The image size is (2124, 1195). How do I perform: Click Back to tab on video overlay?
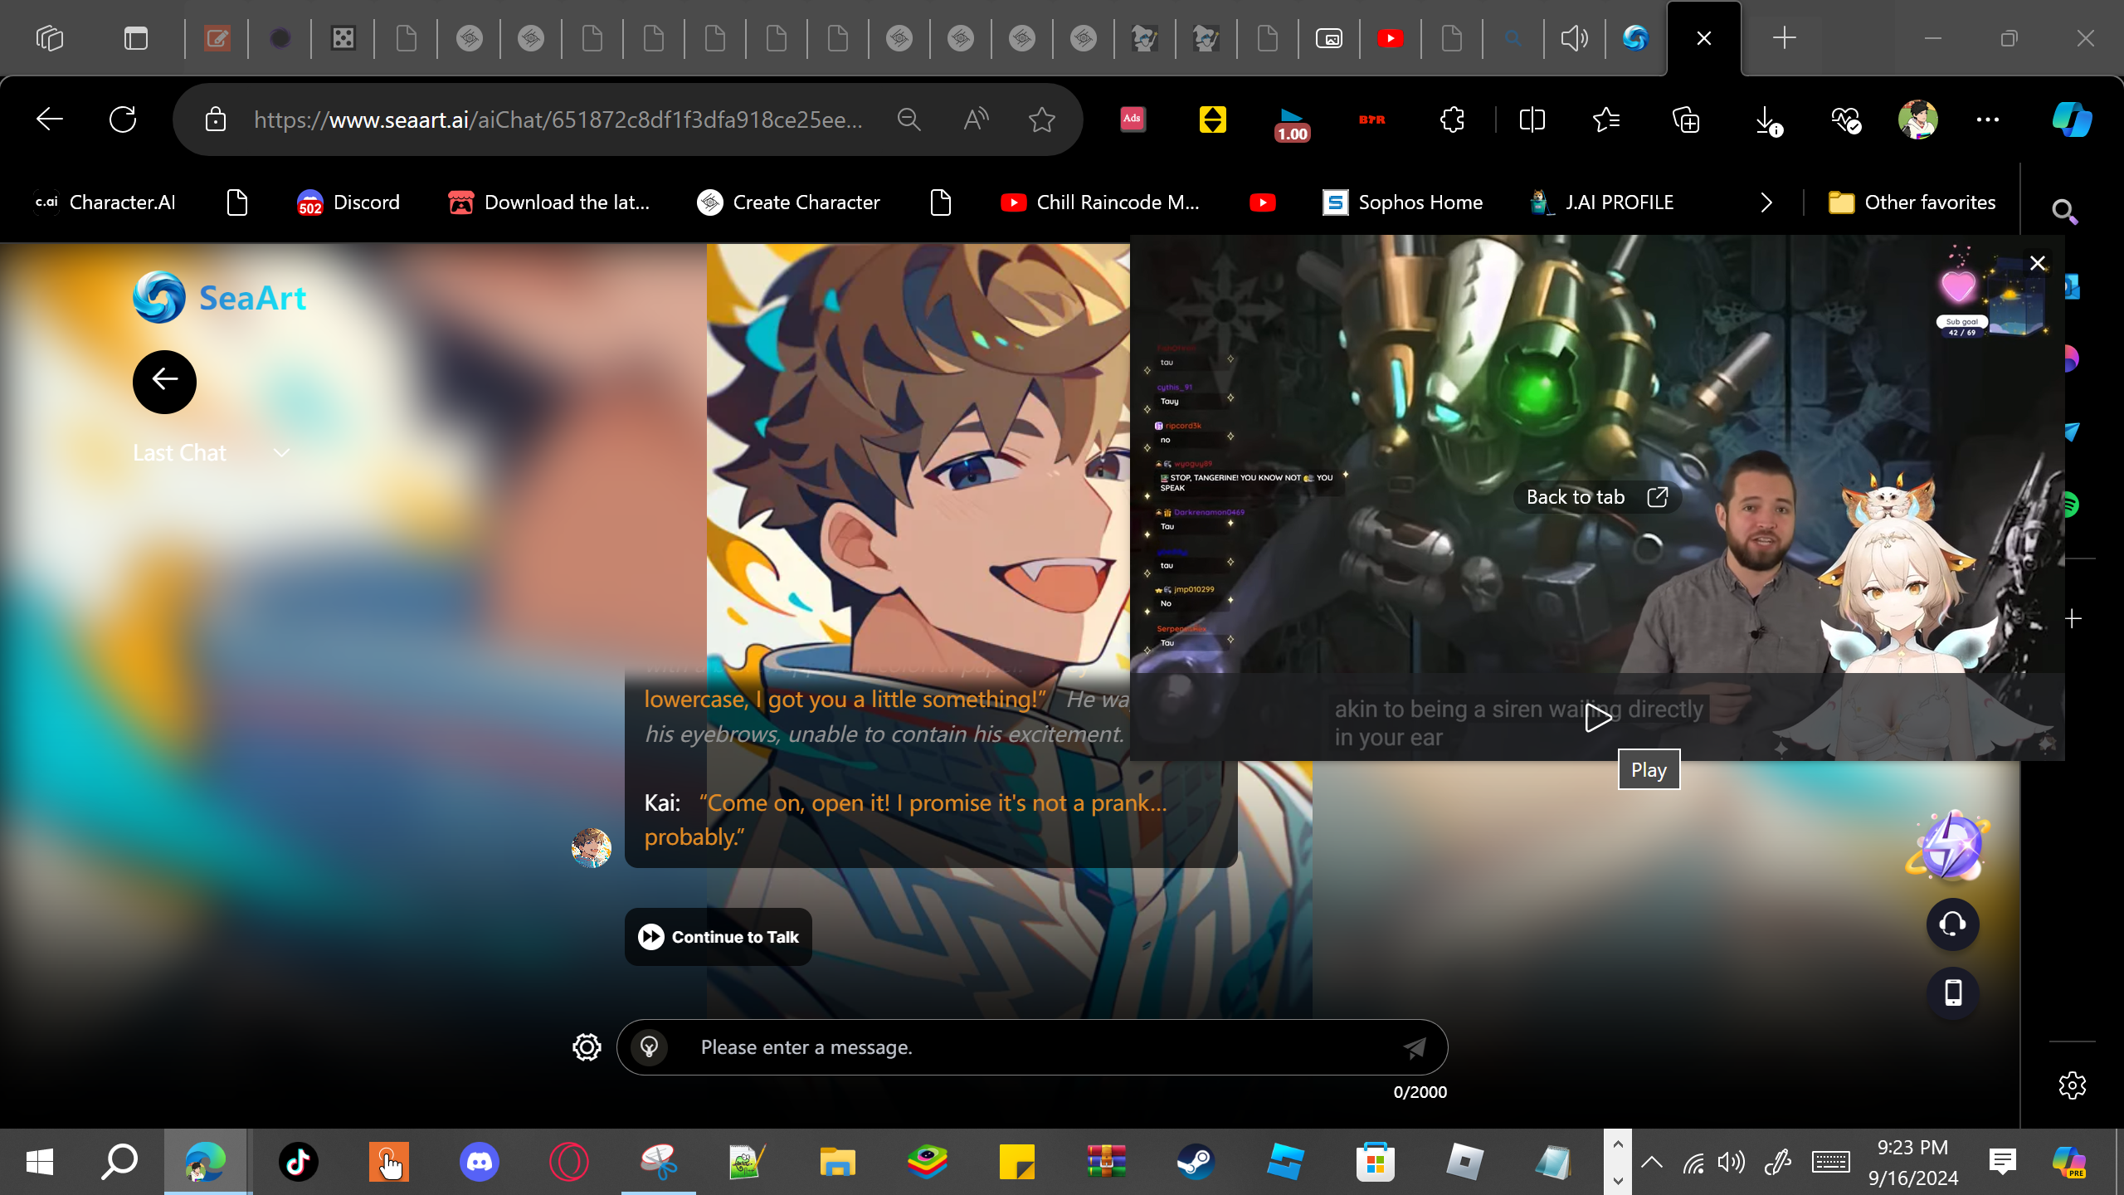coord(1597,497)
